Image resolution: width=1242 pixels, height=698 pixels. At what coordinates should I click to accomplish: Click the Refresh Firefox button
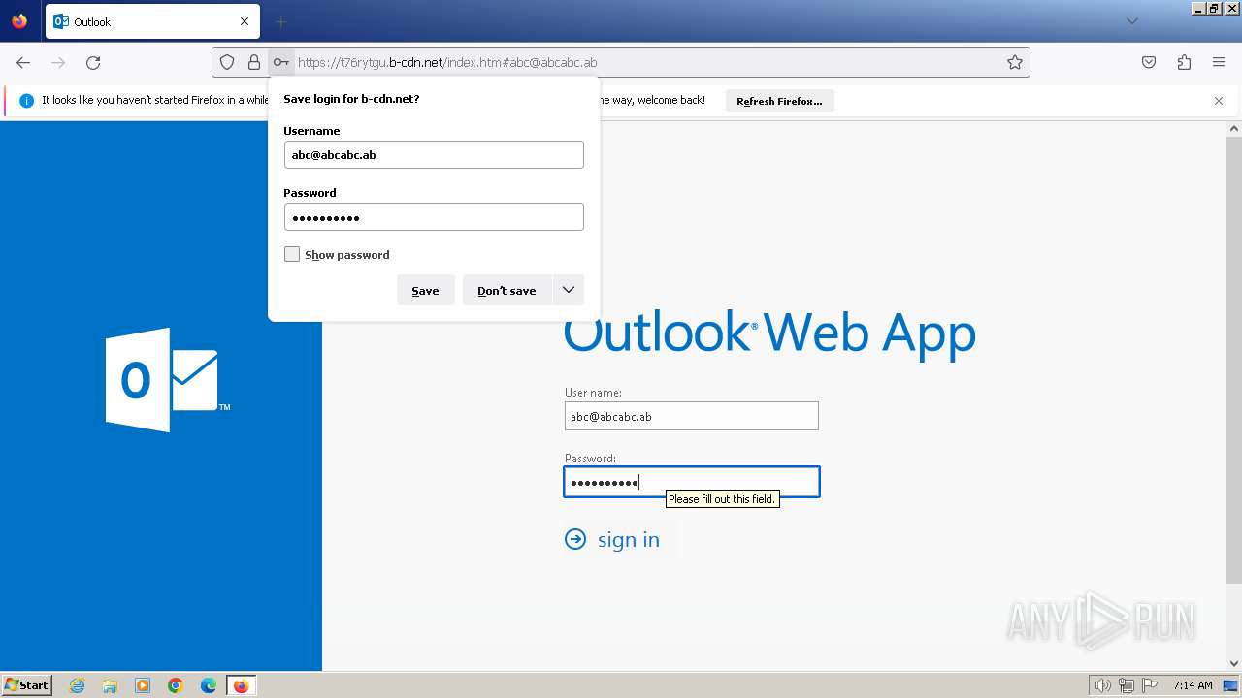(779, 101)
